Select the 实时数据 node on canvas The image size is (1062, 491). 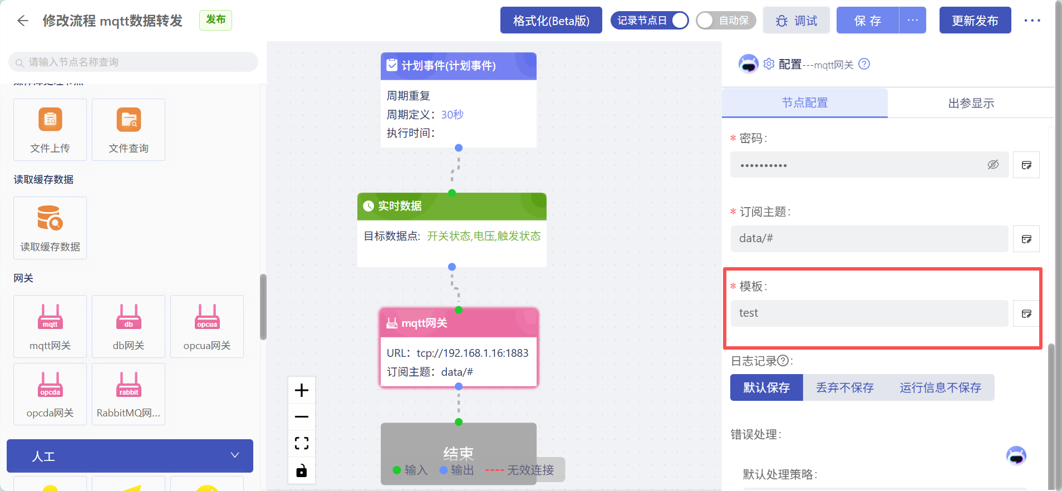pyautogui.click(x=452, y=230)
